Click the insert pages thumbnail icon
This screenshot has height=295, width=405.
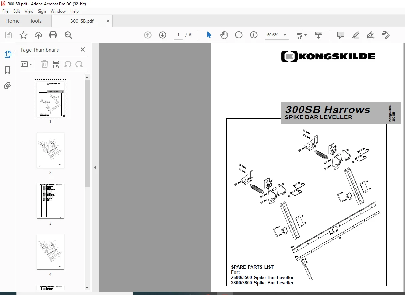pyautogui.click(x=56, y=64)
